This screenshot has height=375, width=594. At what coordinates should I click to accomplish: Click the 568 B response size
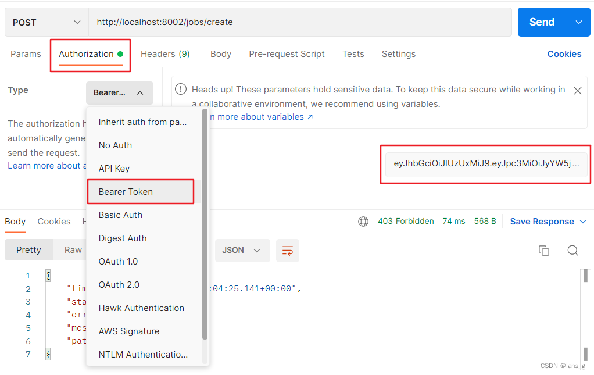pos(485,221)
